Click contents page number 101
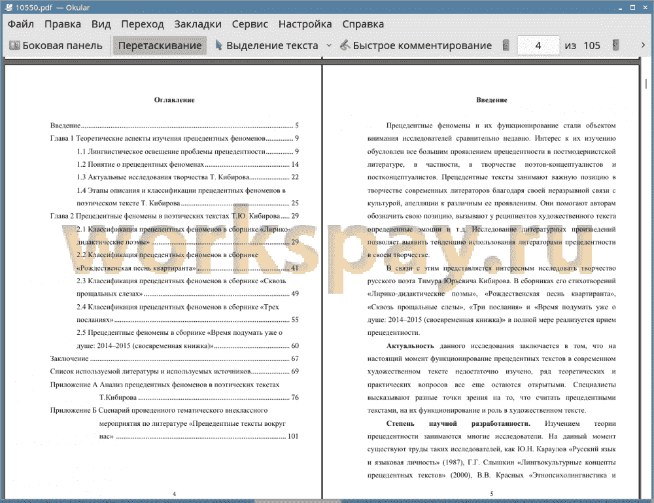Viewport: 654px width, 503px height. (x=293, y=436)
